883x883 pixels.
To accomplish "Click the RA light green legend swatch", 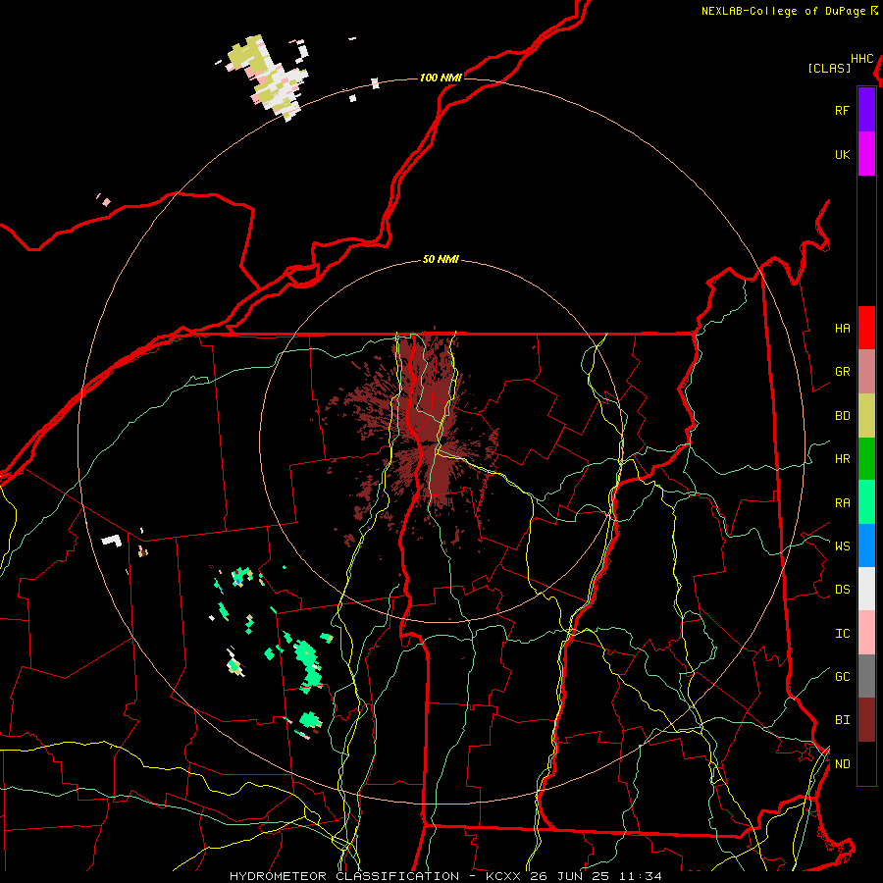I will (866, 502).
